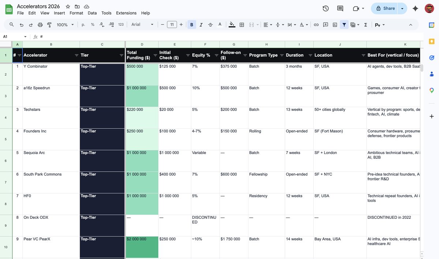Undo the last action
Viewport: 439px width, 259px height.
pos(22,25)
